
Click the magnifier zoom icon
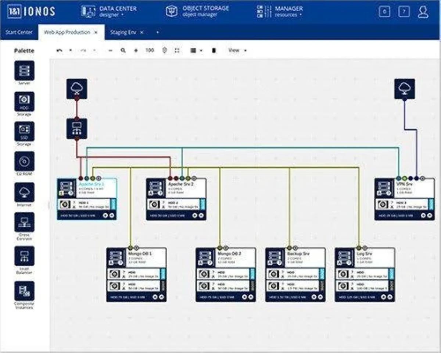[x=123, y=50]
